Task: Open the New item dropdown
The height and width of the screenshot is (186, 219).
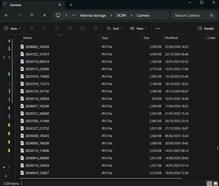Action: (x=12, y=29)
